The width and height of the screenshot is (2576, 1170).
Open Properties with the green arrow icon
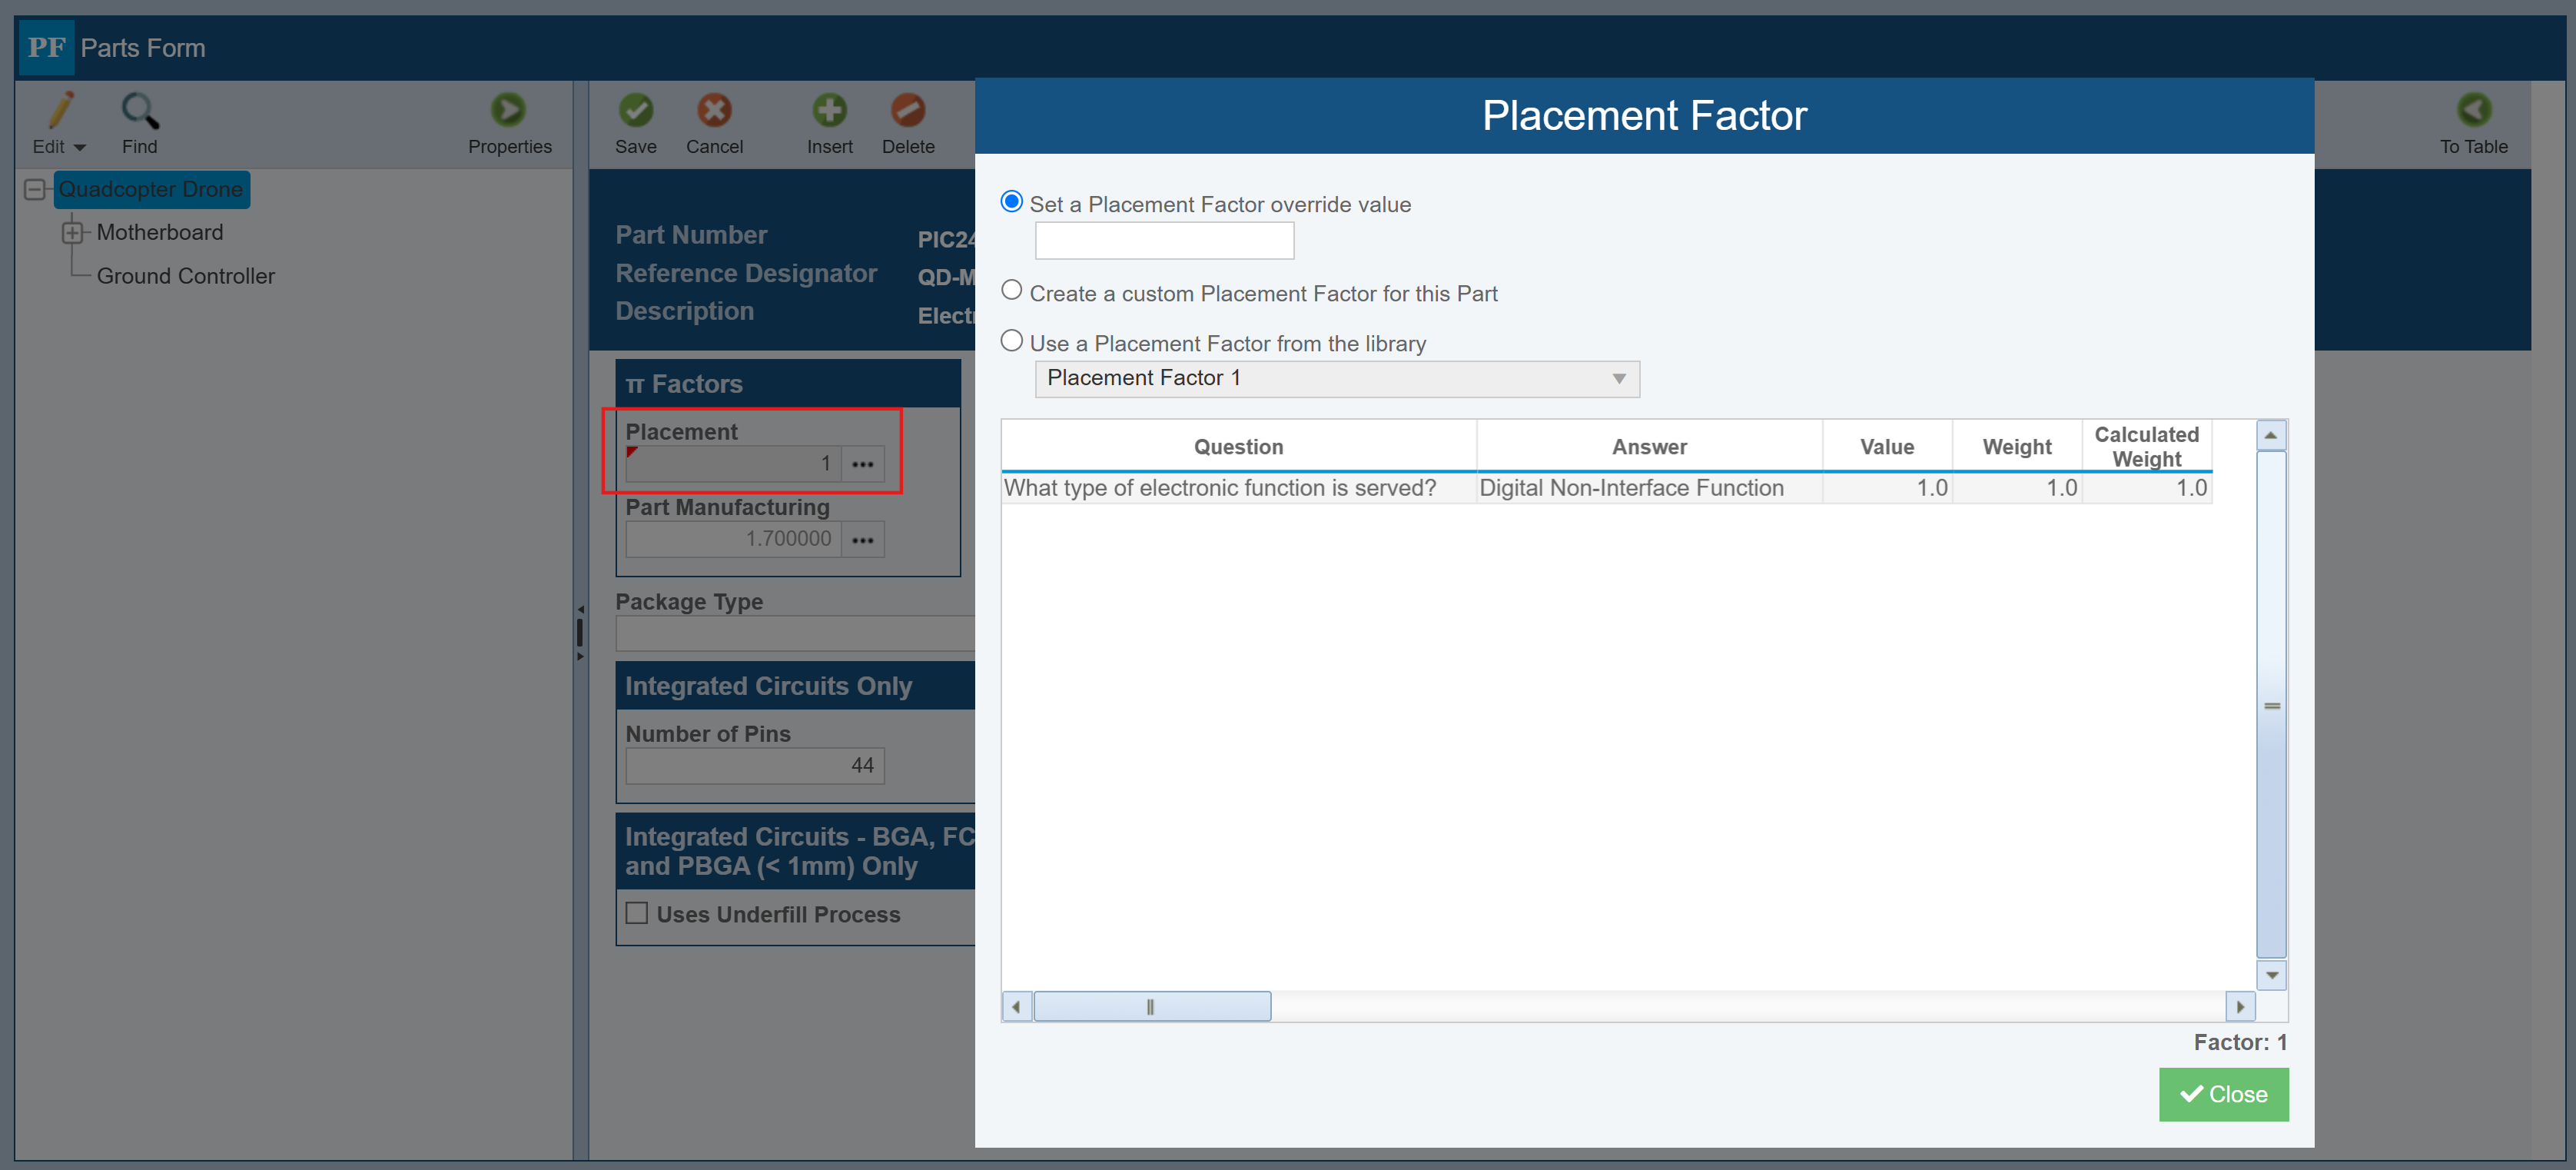pyautogui.click(x=508, y=110)
